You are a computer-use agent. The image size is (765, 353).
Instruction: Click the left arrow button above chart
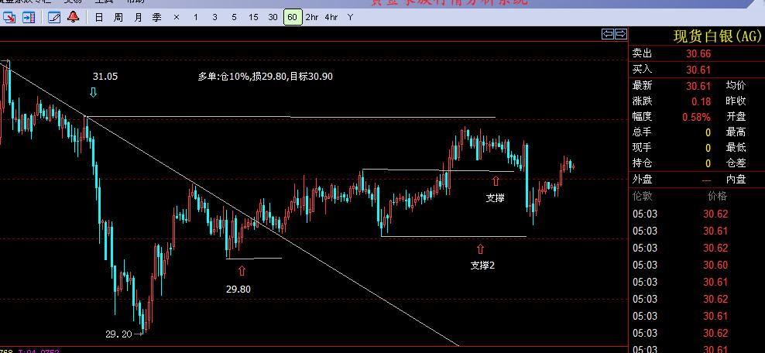(607, 33)
